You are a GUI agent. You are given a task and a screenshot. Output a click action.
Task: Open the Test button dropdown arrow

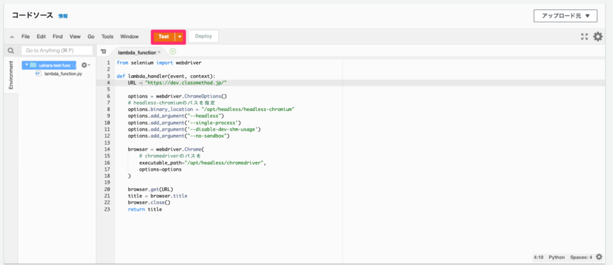[x=180, y=37]
